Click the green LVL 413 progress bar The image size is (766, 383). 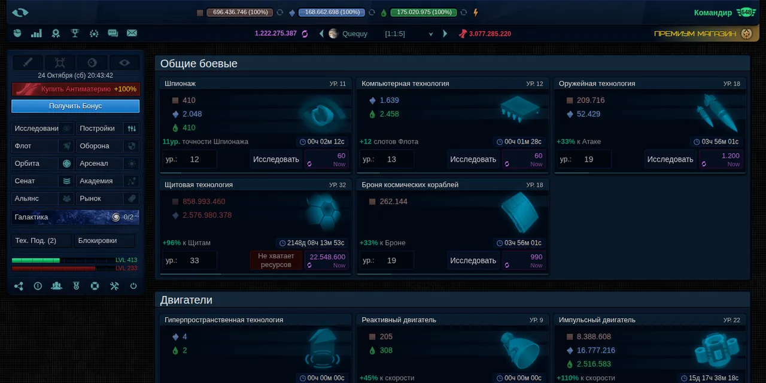tap(75, 260)
